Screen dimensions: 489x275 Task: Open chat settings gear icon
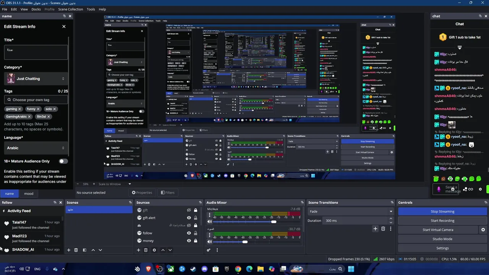(x=480, y=189)
